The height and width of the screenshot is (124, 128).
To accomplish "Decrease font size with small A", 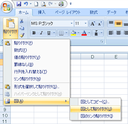I will coord(100,23).
